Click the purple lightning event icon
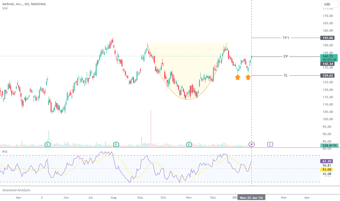 point(251,144)
